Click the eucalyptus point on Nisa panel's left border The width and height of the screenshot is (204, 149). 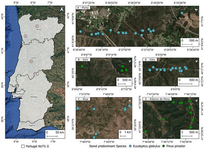78,108
